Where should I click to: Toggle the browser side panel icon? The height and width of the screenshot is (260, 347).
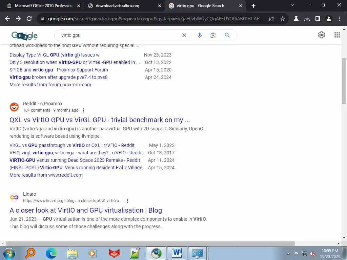[x=318, y=19]
